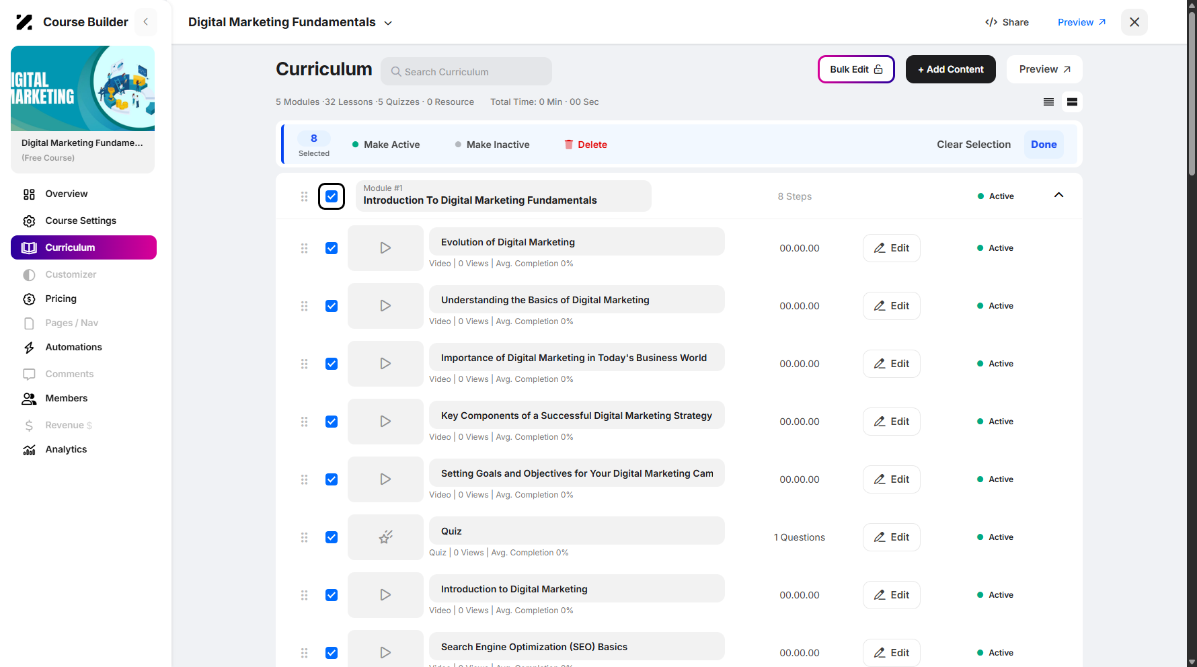Click Done in selection bar
Viewport: 1197px width, 667px height.
[1044, 145]
